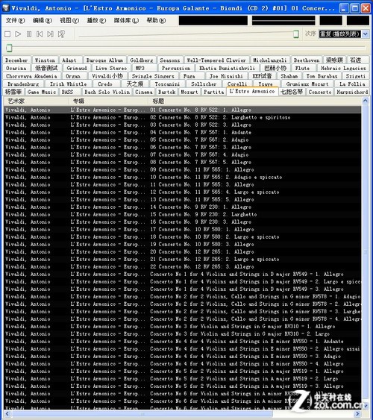Play a random track
Viewport: 373px width, 420px height.
[x=61, y=34]
